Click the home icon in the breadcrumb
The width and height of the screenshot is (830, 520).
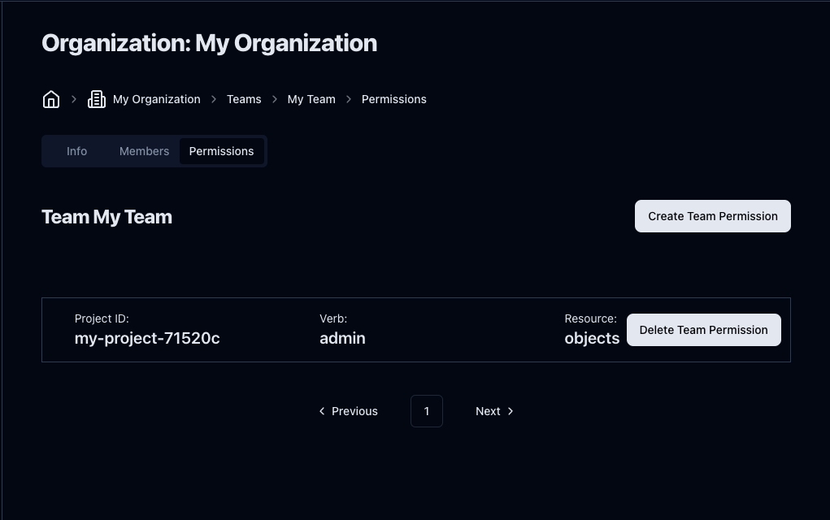(51, 99)
